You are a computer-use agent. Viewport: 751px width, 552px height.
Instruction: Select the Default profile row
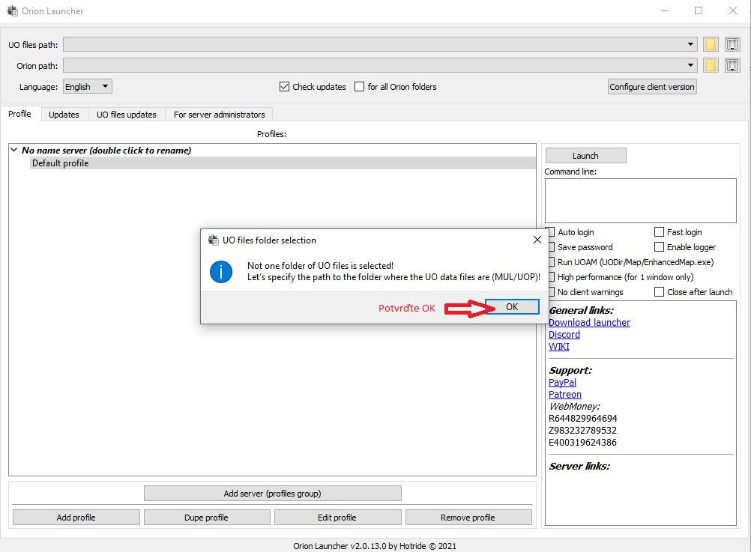point(283,163)
